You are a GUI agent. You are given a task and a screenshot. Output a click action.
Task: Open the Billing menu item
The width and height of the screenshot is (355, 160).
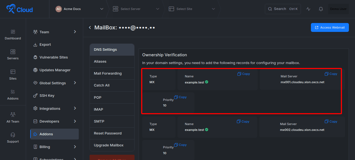coord(54,147)
